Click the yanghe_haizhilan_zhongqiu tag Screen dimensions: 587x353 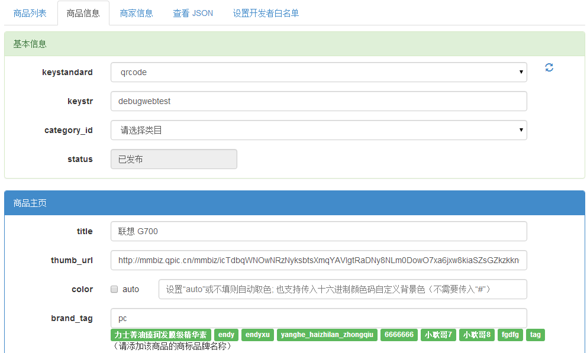tap(327, 335)
